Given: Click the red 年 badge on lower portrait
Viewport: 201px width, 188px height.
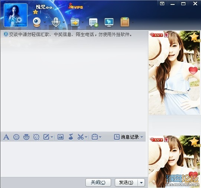Looking at the screenshot, I should (166, 140).
